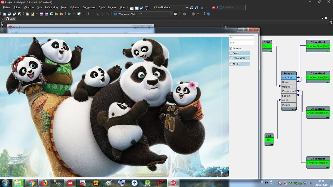Open the Chercher menu
This screenshot has width=333, height=187.
click(29, 8)
